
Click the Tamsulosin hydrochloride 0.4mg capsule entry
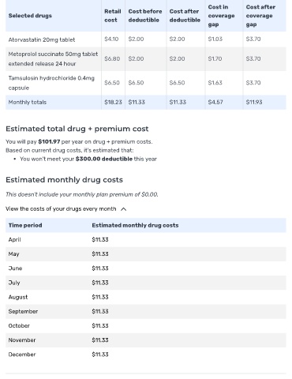point(51,83)
